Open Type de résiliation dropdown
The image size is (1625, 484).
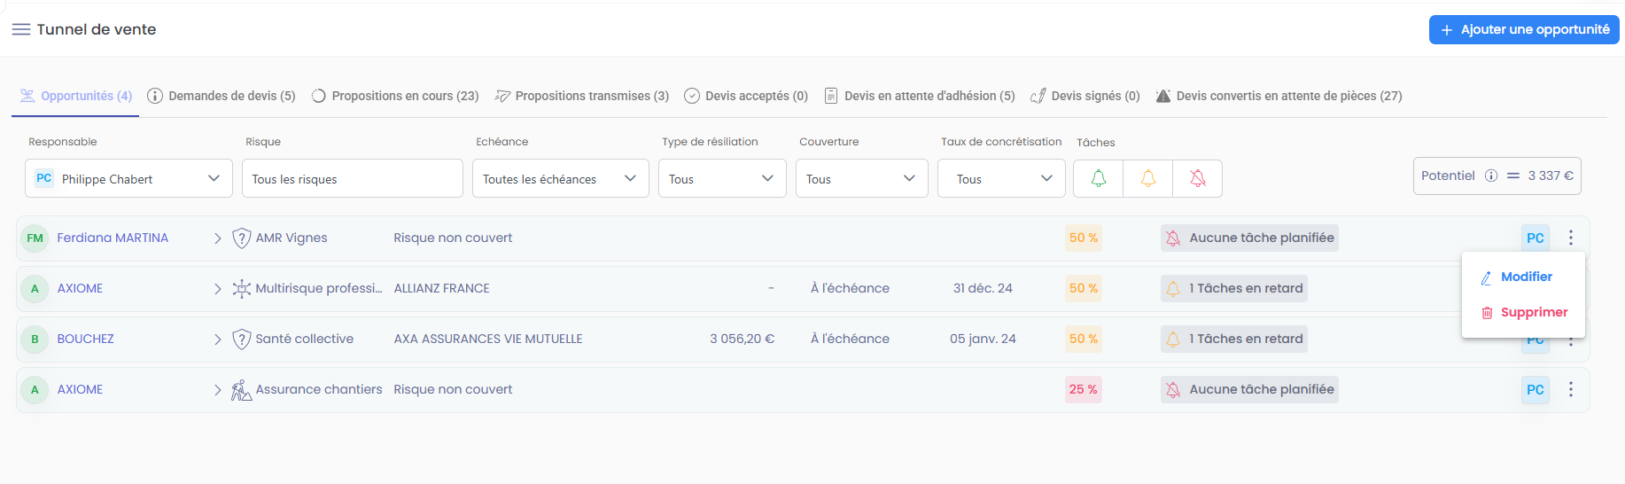(722, 178)
